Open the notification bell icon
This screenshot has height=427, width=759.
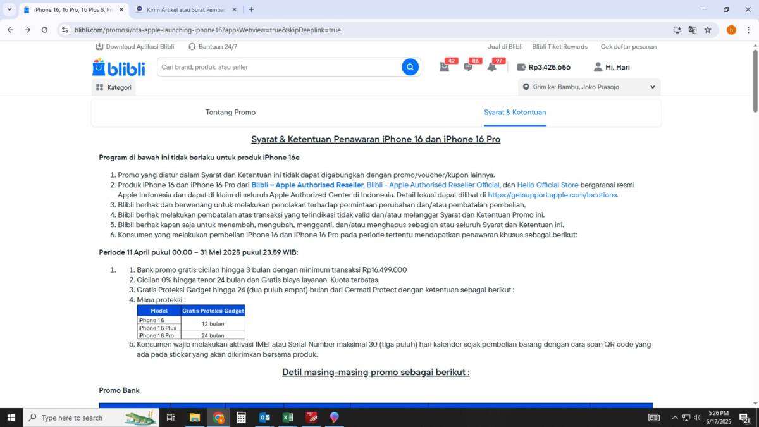[491, 67]
